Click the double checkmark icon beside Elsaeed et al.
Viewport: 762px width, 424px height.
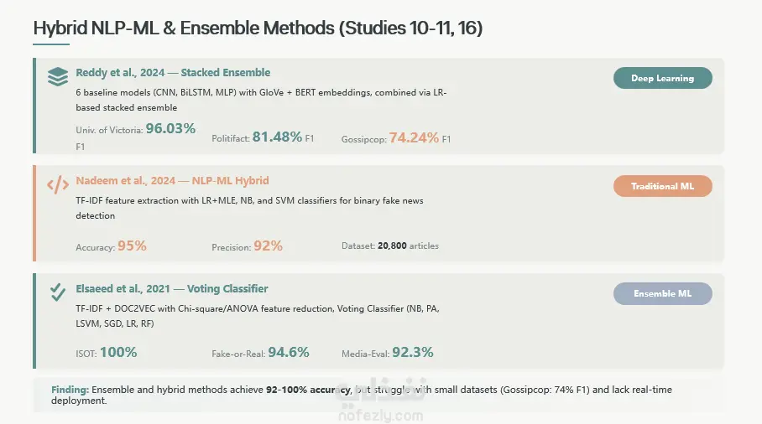click(x=58, y=292)
